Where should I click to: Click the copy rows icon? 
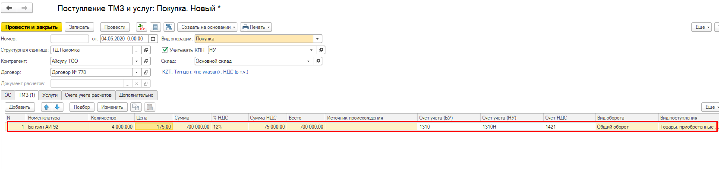tap(136, 107)
